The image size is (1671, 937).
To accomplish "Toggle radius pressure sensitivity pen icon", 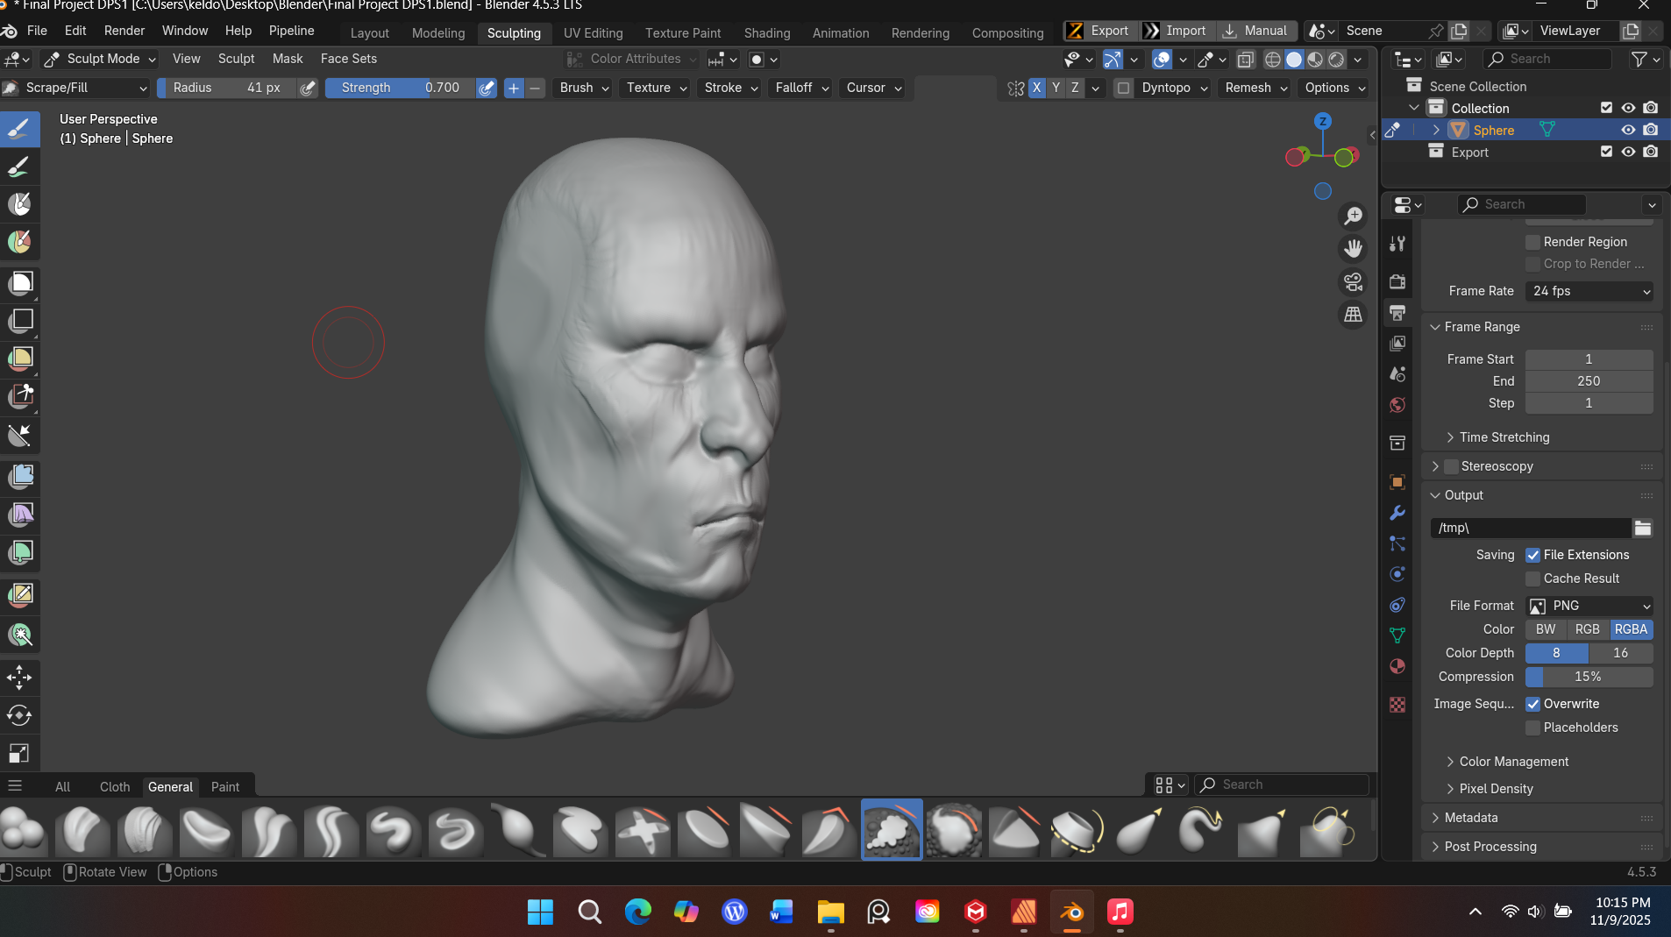I will point(308,88).
